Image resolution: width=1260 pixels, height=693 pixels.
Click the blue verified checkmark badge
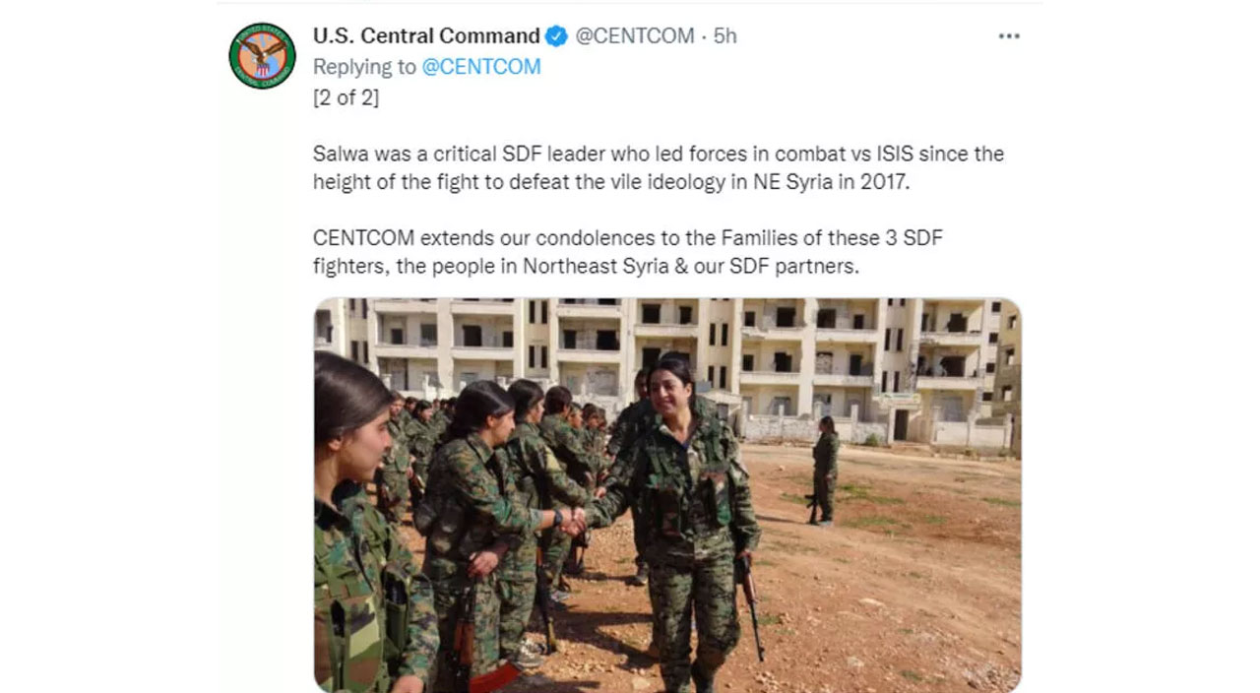556,36
